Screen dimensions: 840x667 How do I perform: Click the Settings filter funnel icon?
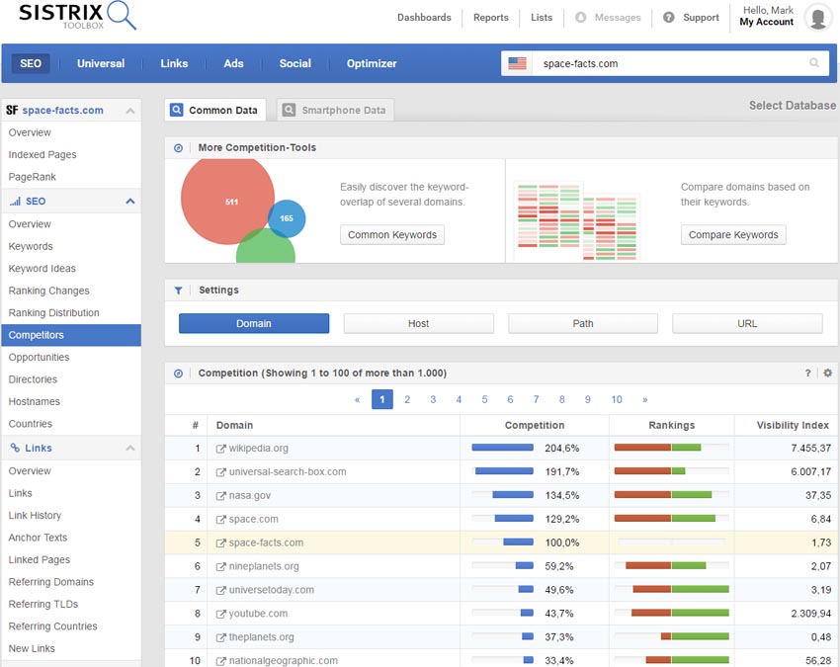point(179,291)
